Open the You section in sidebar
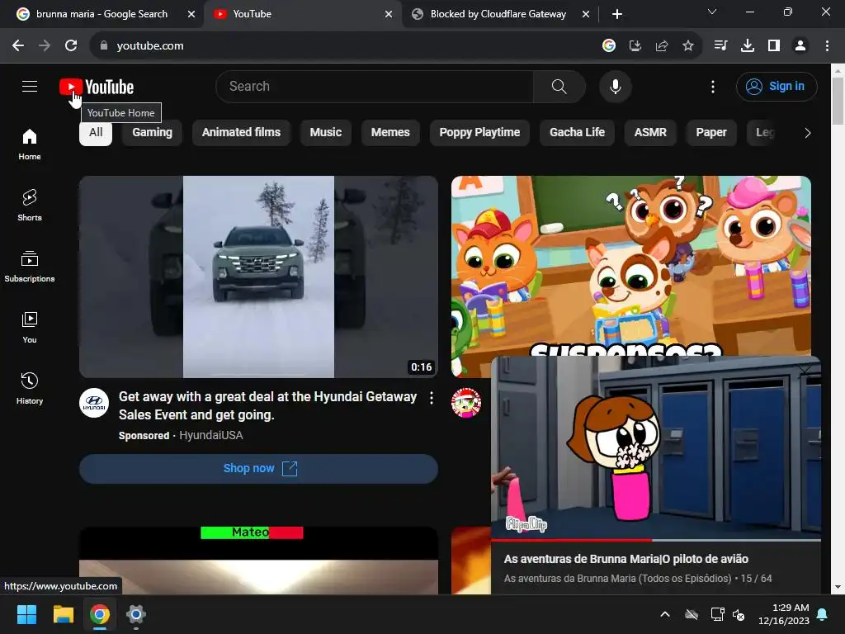The height and width of the screenshot is (634, 845). pyautogui.click(x=30, y=327)
